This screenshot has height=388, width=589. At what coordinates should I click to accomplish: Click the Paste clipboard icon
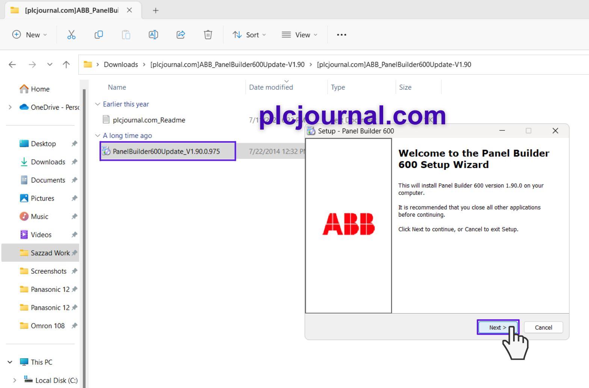pyautogui.click(x=126, y=35)
